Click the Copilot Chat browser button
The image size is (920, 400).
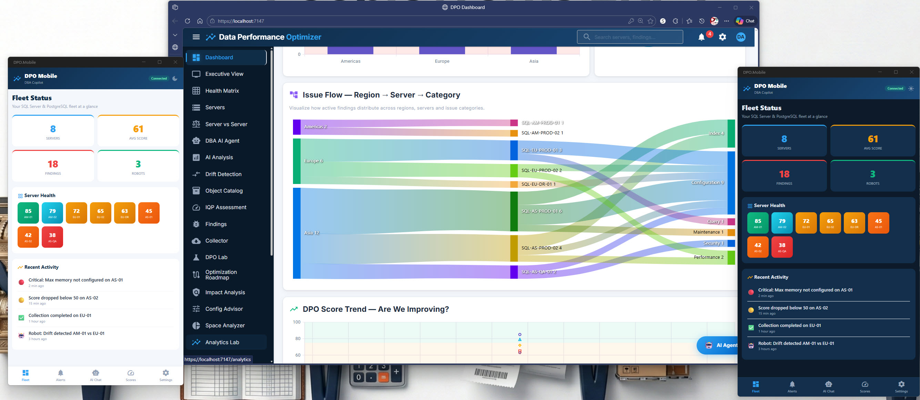(x=745, y=21)
